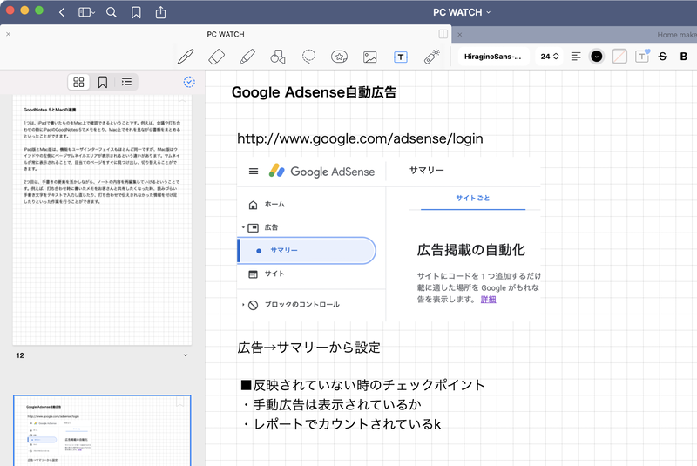
Task: Bookmark the Adsense thumbnail page
Action: [180, 402]
